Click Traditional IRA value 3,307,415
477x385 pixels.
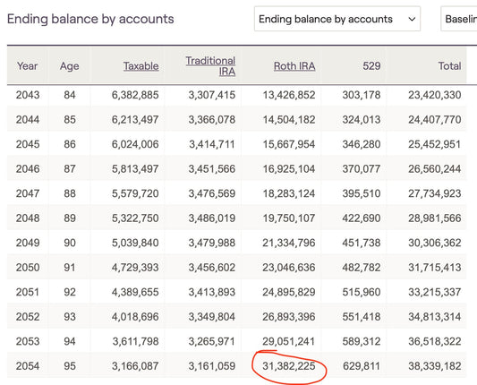click(x=212, y=95)
